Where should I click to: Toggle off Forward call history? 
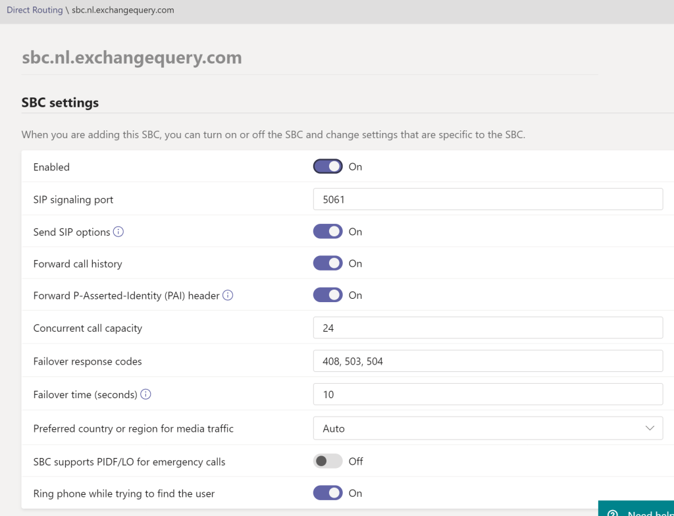[x=327, y=263]
